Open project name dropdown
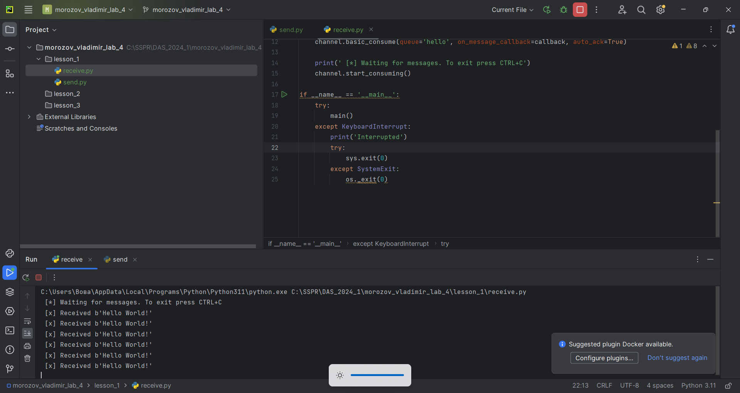The image size is (740, 393). click(x=88, y=10)
